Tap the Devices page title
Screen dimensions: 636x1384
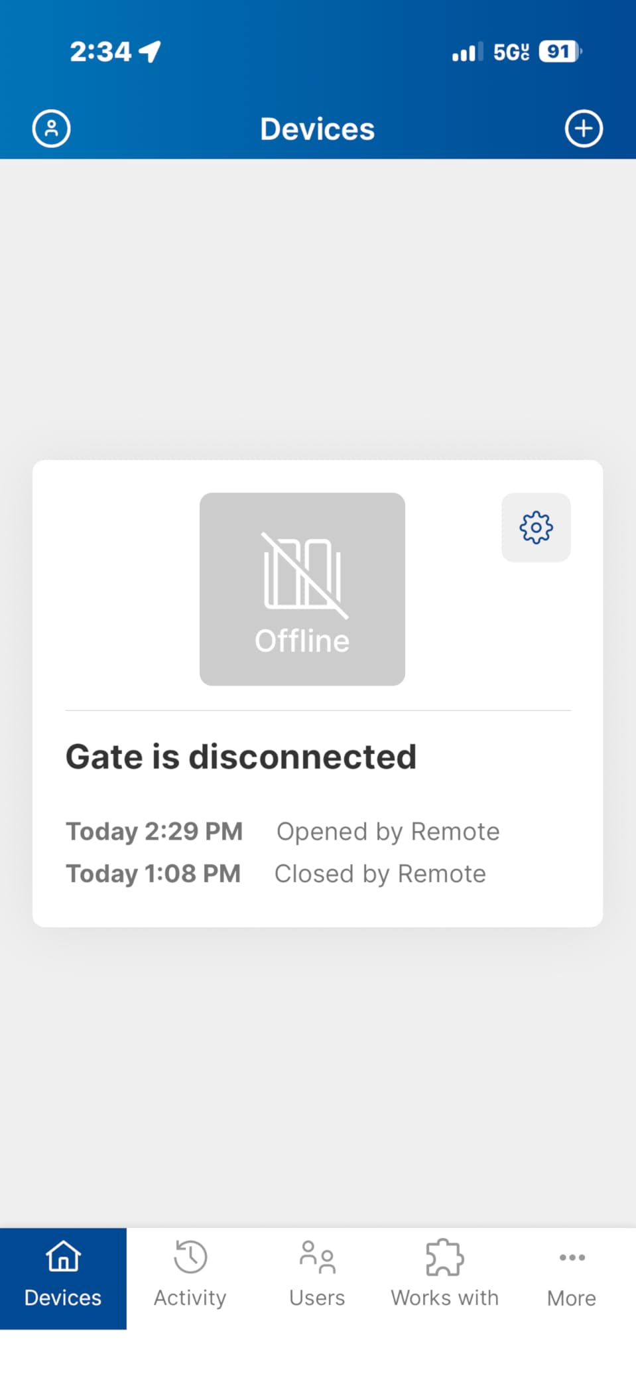coord(318,129)
